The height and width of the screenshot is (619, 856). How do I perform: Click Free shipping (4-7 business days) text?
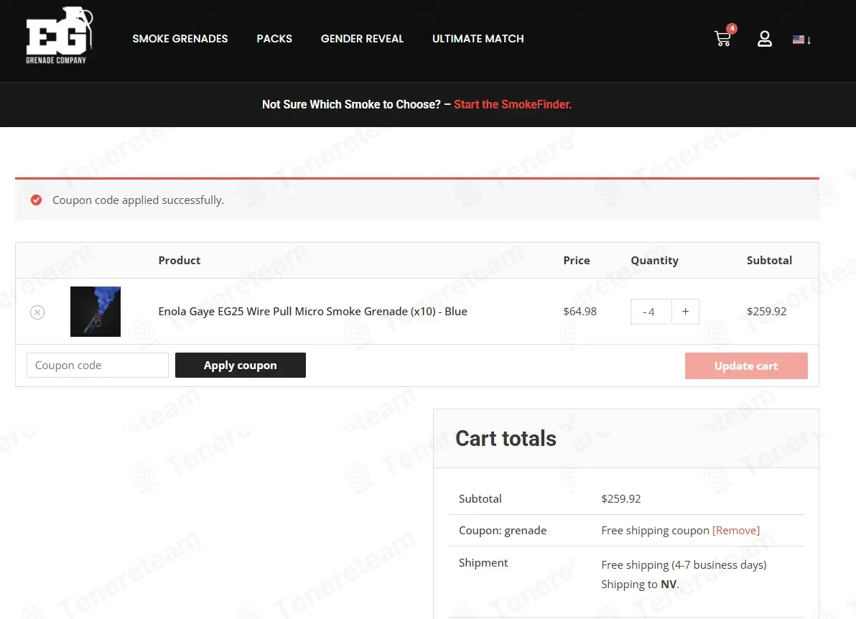[684, 564]
